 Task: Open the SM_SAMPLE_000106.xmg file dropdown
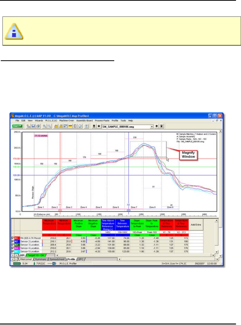pos(152,127)
